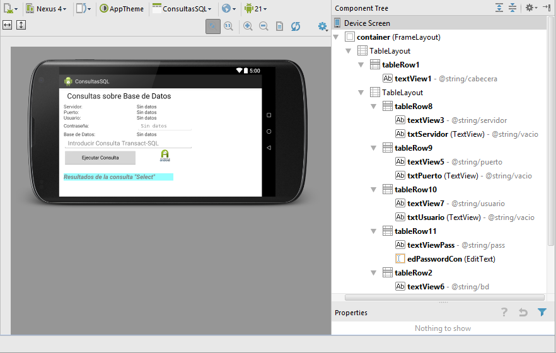
Task: Click Introducir Consulta Transact-SQL field
Action: point(128,143)
